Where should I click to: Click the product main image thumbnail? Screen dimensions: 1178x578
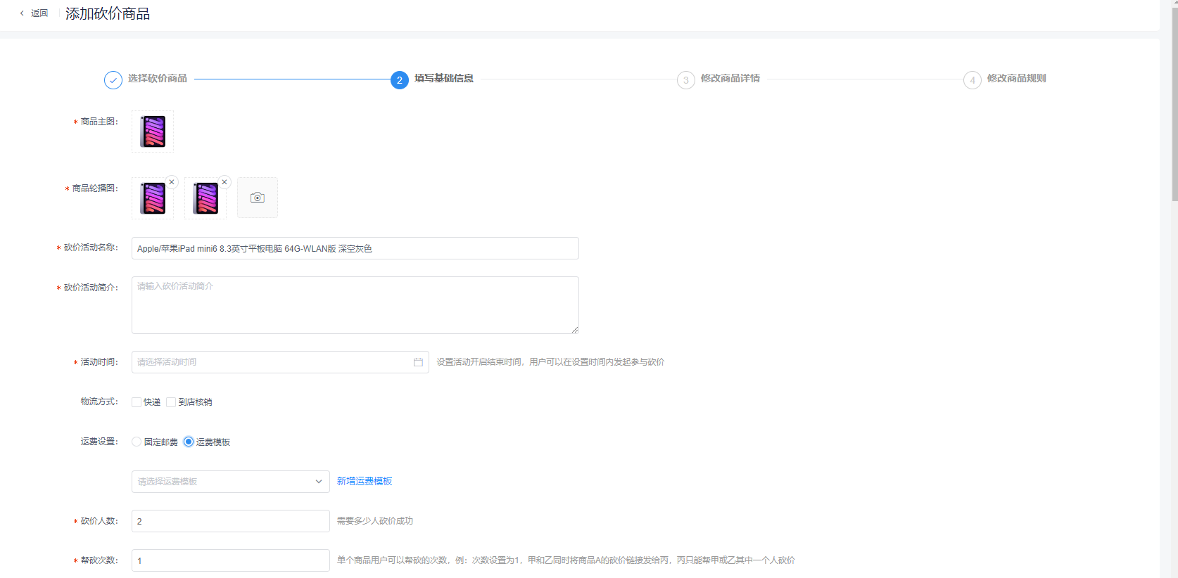coord(153,131)
